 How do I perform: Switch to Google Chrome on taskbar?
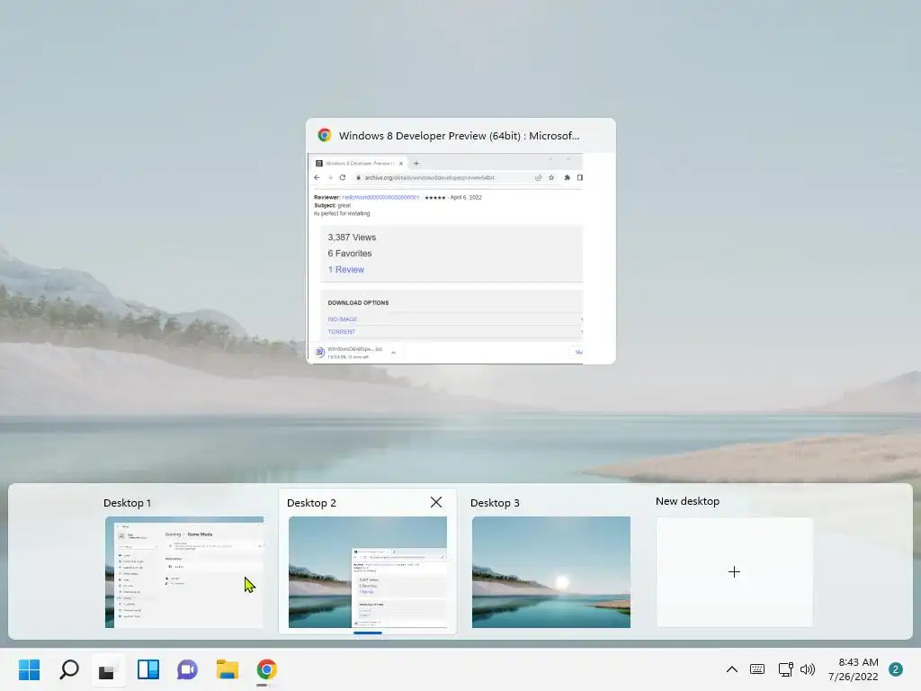[x=266, y=669]
